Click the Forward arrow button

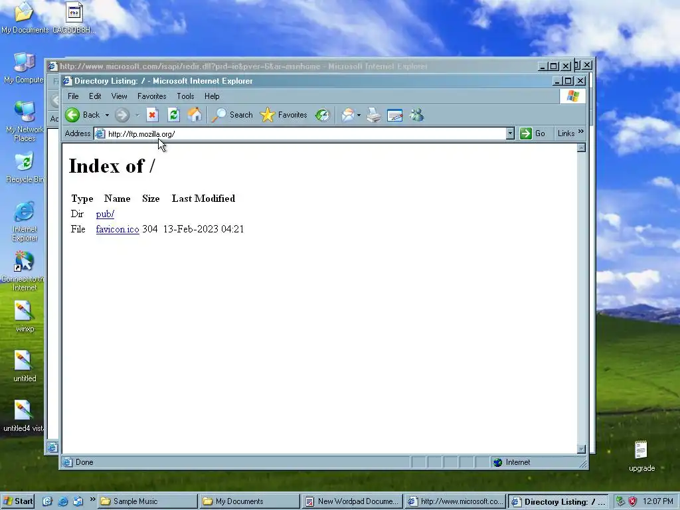(122, 115)
